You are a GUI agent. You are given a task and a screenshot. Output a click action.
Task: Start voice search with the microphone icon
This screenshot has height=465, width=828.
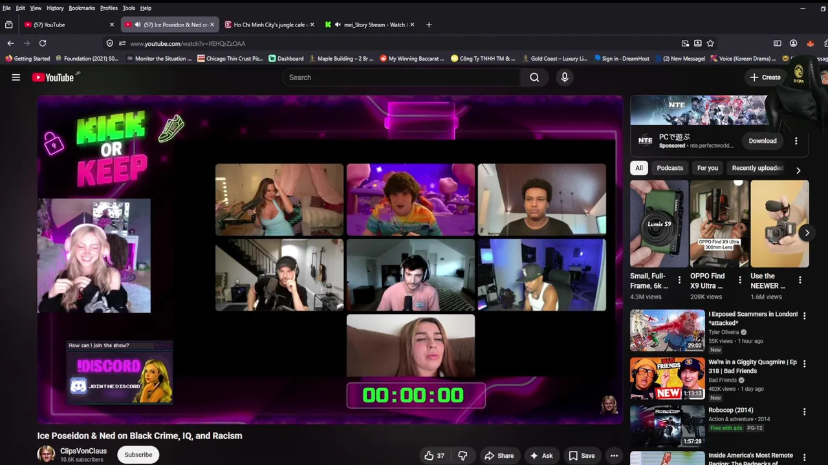(565, 77)
